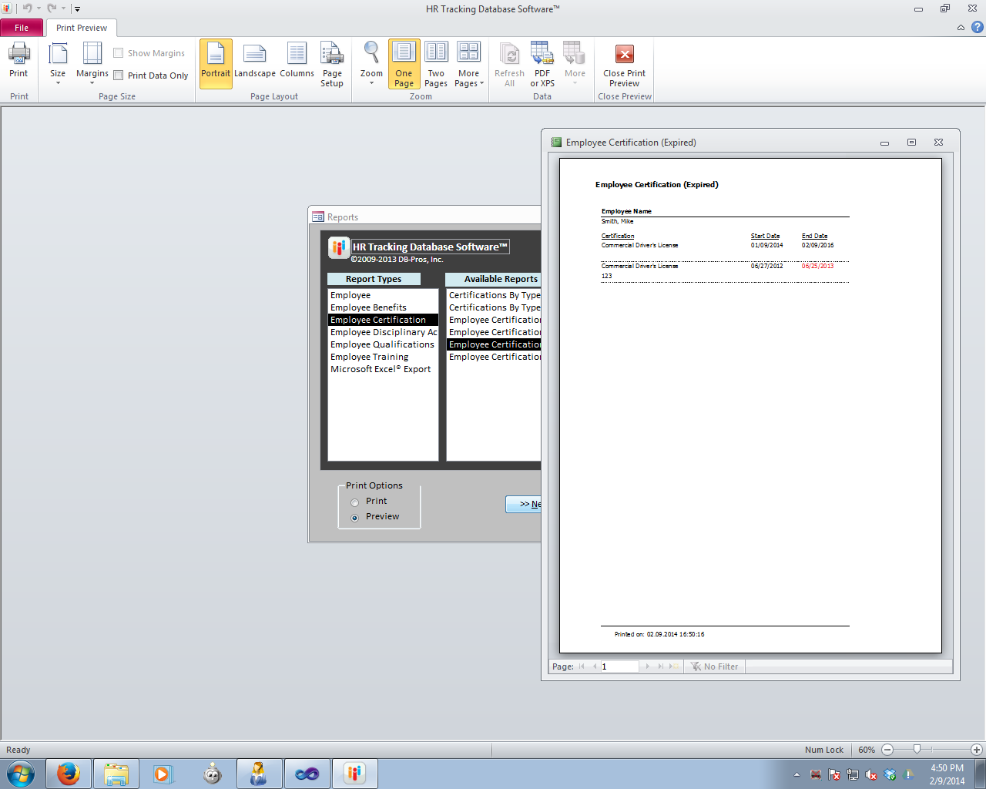Show Two Pages preview
Image resolution: width=986 pixels, height=789 pixels.
tap(436, 65)
